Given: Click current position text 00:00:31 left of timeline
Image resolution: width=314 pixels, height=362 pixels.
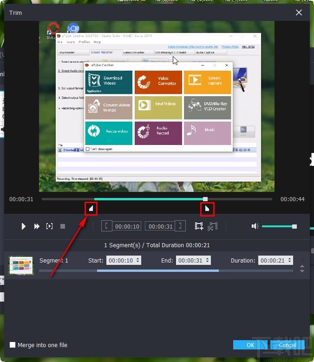Looking at the screenshot, I should 21,199.
